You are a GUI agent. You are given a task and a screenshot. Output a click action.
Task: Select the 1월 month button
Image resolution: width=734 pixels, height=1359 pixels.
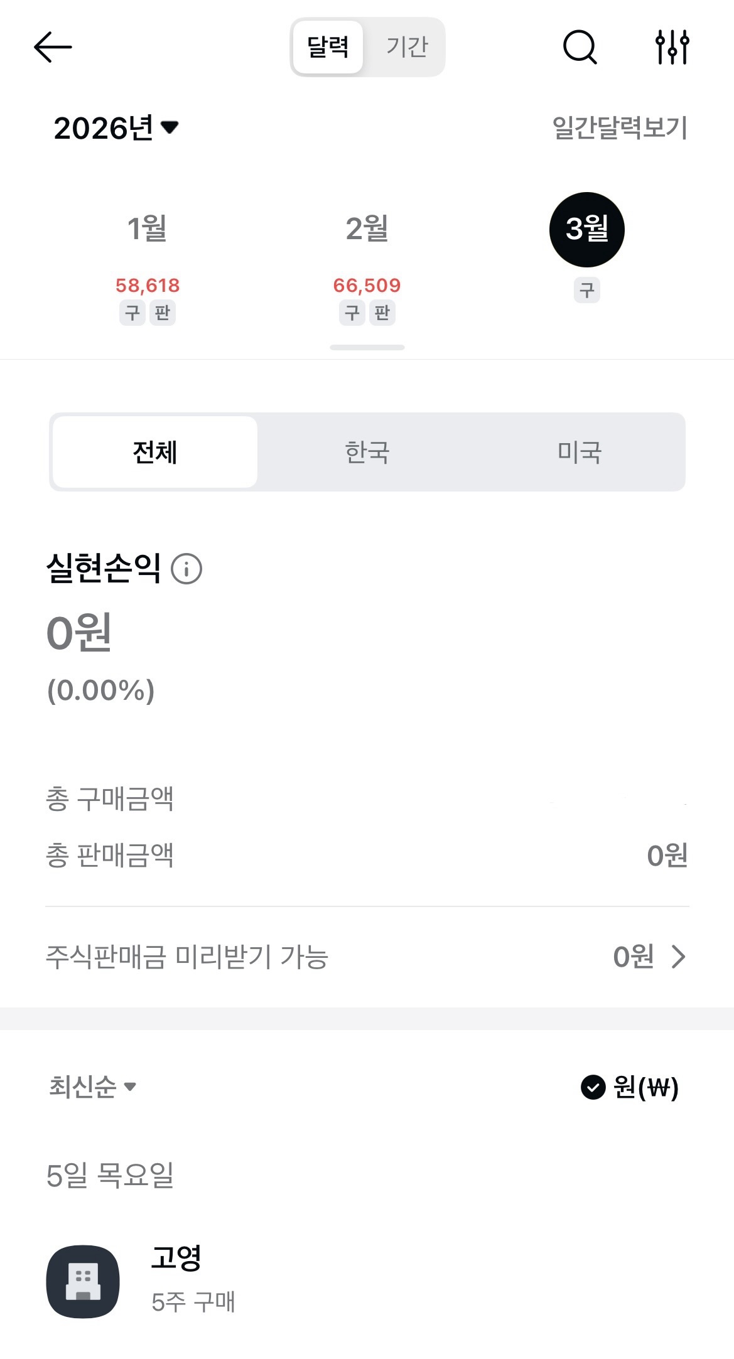click(147, 228)
